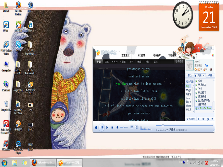Click the audio spectrum visualizer
Image resolution: width=223 pixels, height=167 pixels.
pos(146,128)
